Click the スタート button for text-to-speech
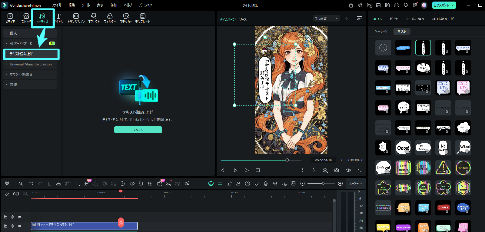The height and width of the screenshot is (232, 485). (138, 130)
